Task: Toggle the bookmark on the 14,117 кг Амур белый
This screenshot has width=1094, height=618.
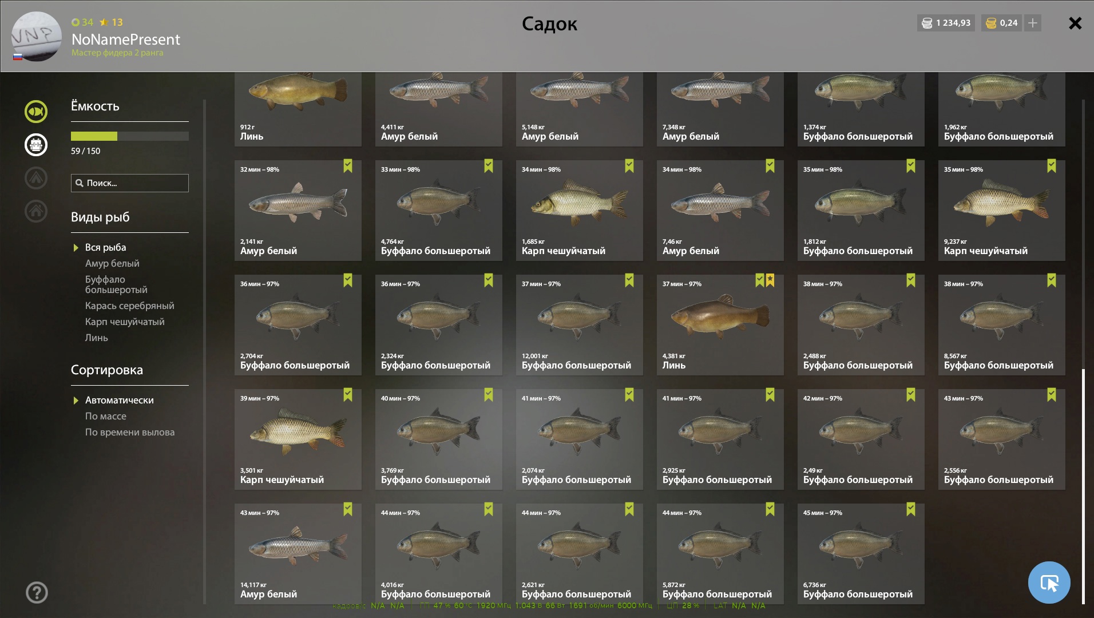Action: (348, 509)
